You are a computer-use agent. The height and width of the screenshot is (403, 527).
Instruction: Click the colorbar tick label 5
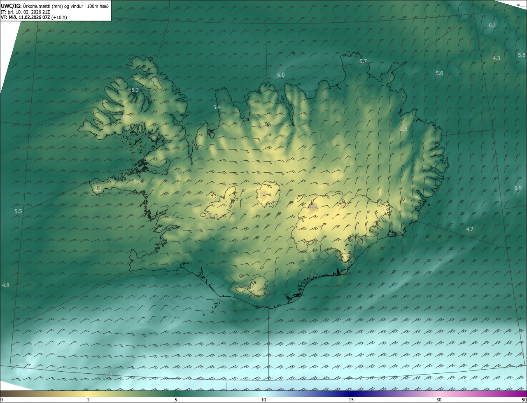(176, 400)
